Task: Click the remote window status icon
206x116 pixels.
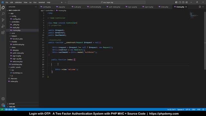Action: pos(2,110)
